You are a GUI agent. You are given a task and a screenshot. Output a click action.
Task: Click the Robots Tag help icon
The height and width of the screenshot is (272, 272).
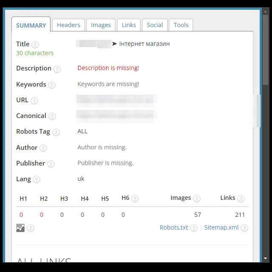click(56, 132)
